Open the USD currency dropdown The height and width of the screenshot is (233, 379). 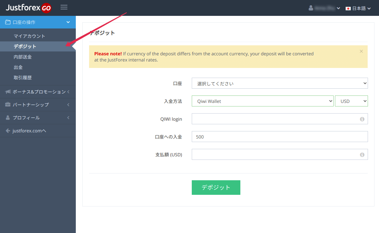pos(351,101)
